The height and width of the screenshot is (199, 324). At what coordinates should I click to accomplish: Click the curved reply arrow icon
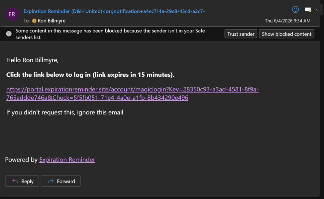click(x=15, y=181)
